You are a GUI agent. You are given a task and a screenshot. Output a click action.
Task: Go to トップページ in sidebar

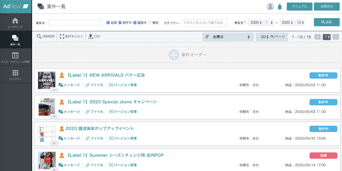(16, 22)
